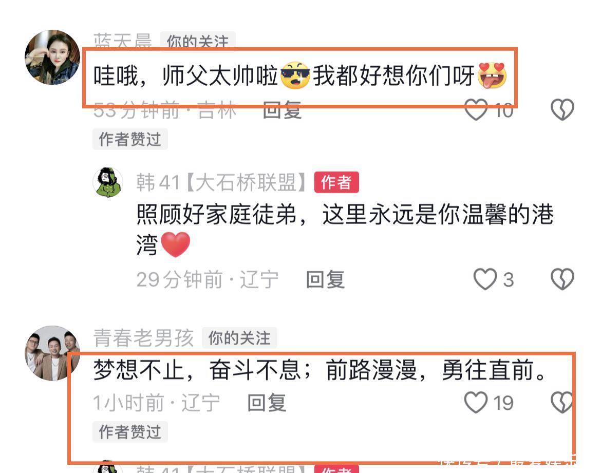Open 韩41 author avatar

(x=108, y=182)
